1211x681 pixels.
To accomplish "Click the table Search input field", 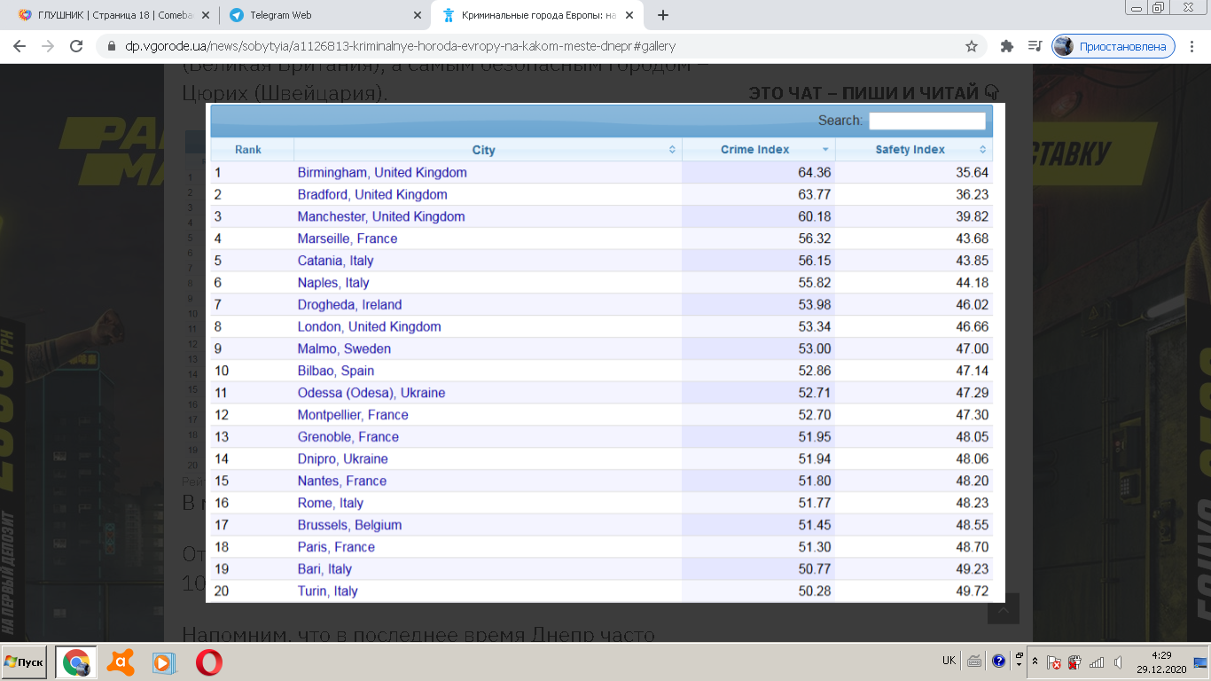I will point(926,121).
